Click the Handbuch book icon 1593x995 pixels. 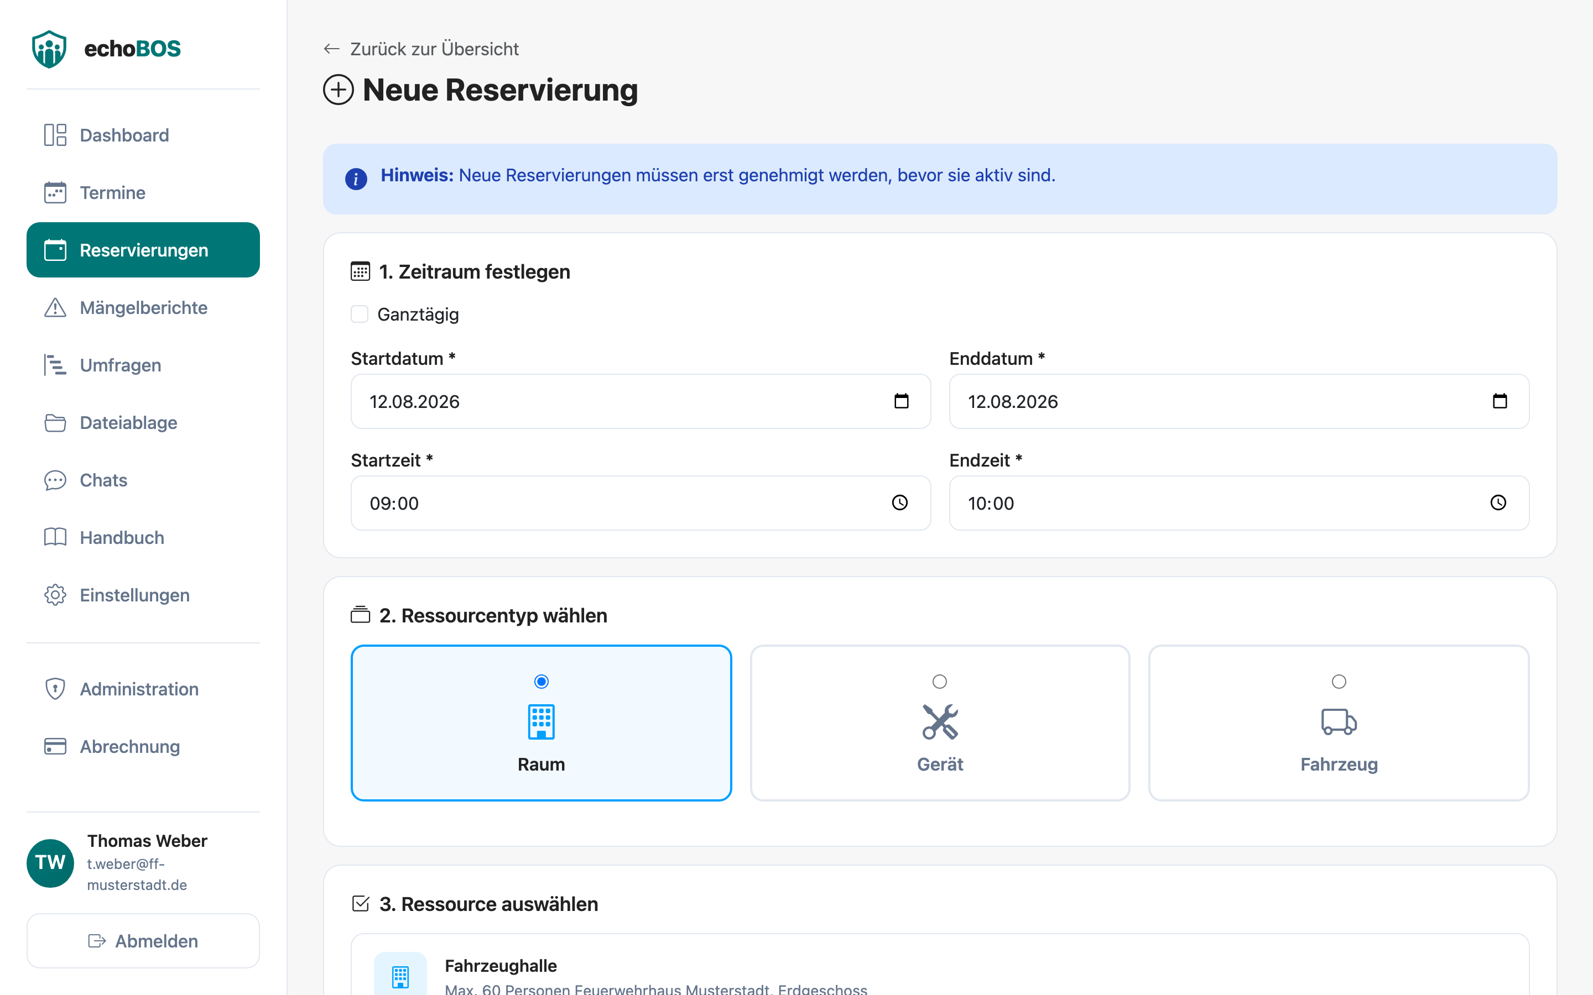(55, 538)
